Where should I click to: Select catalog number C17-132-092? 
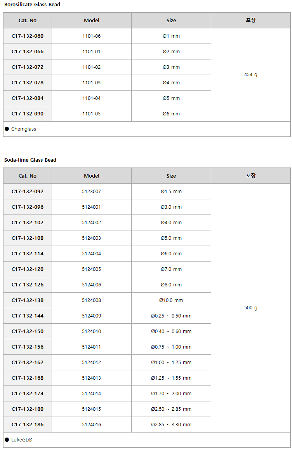click(28, 192)
